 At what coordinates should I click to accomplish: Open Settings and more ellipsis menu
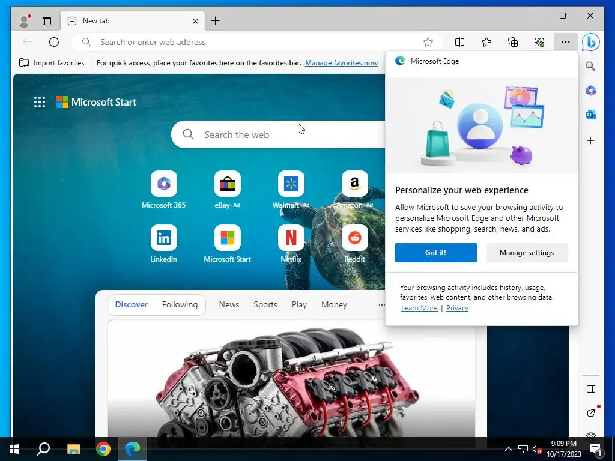pos(565,42)
